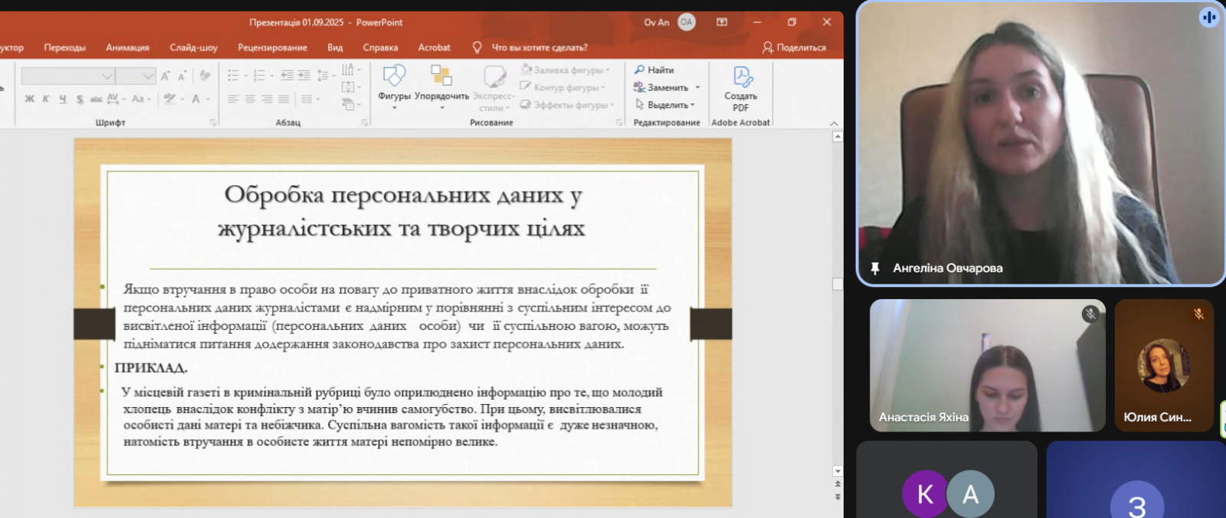The height and width of the screenshot is (518, 1226).
Task: Expand the Заменить dropdown arrow
Action: point(697,87)
